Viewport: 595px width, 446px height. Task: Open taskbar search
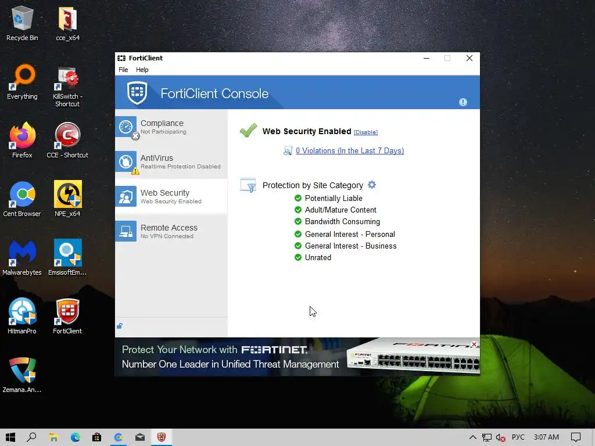[x=32, y=437]
